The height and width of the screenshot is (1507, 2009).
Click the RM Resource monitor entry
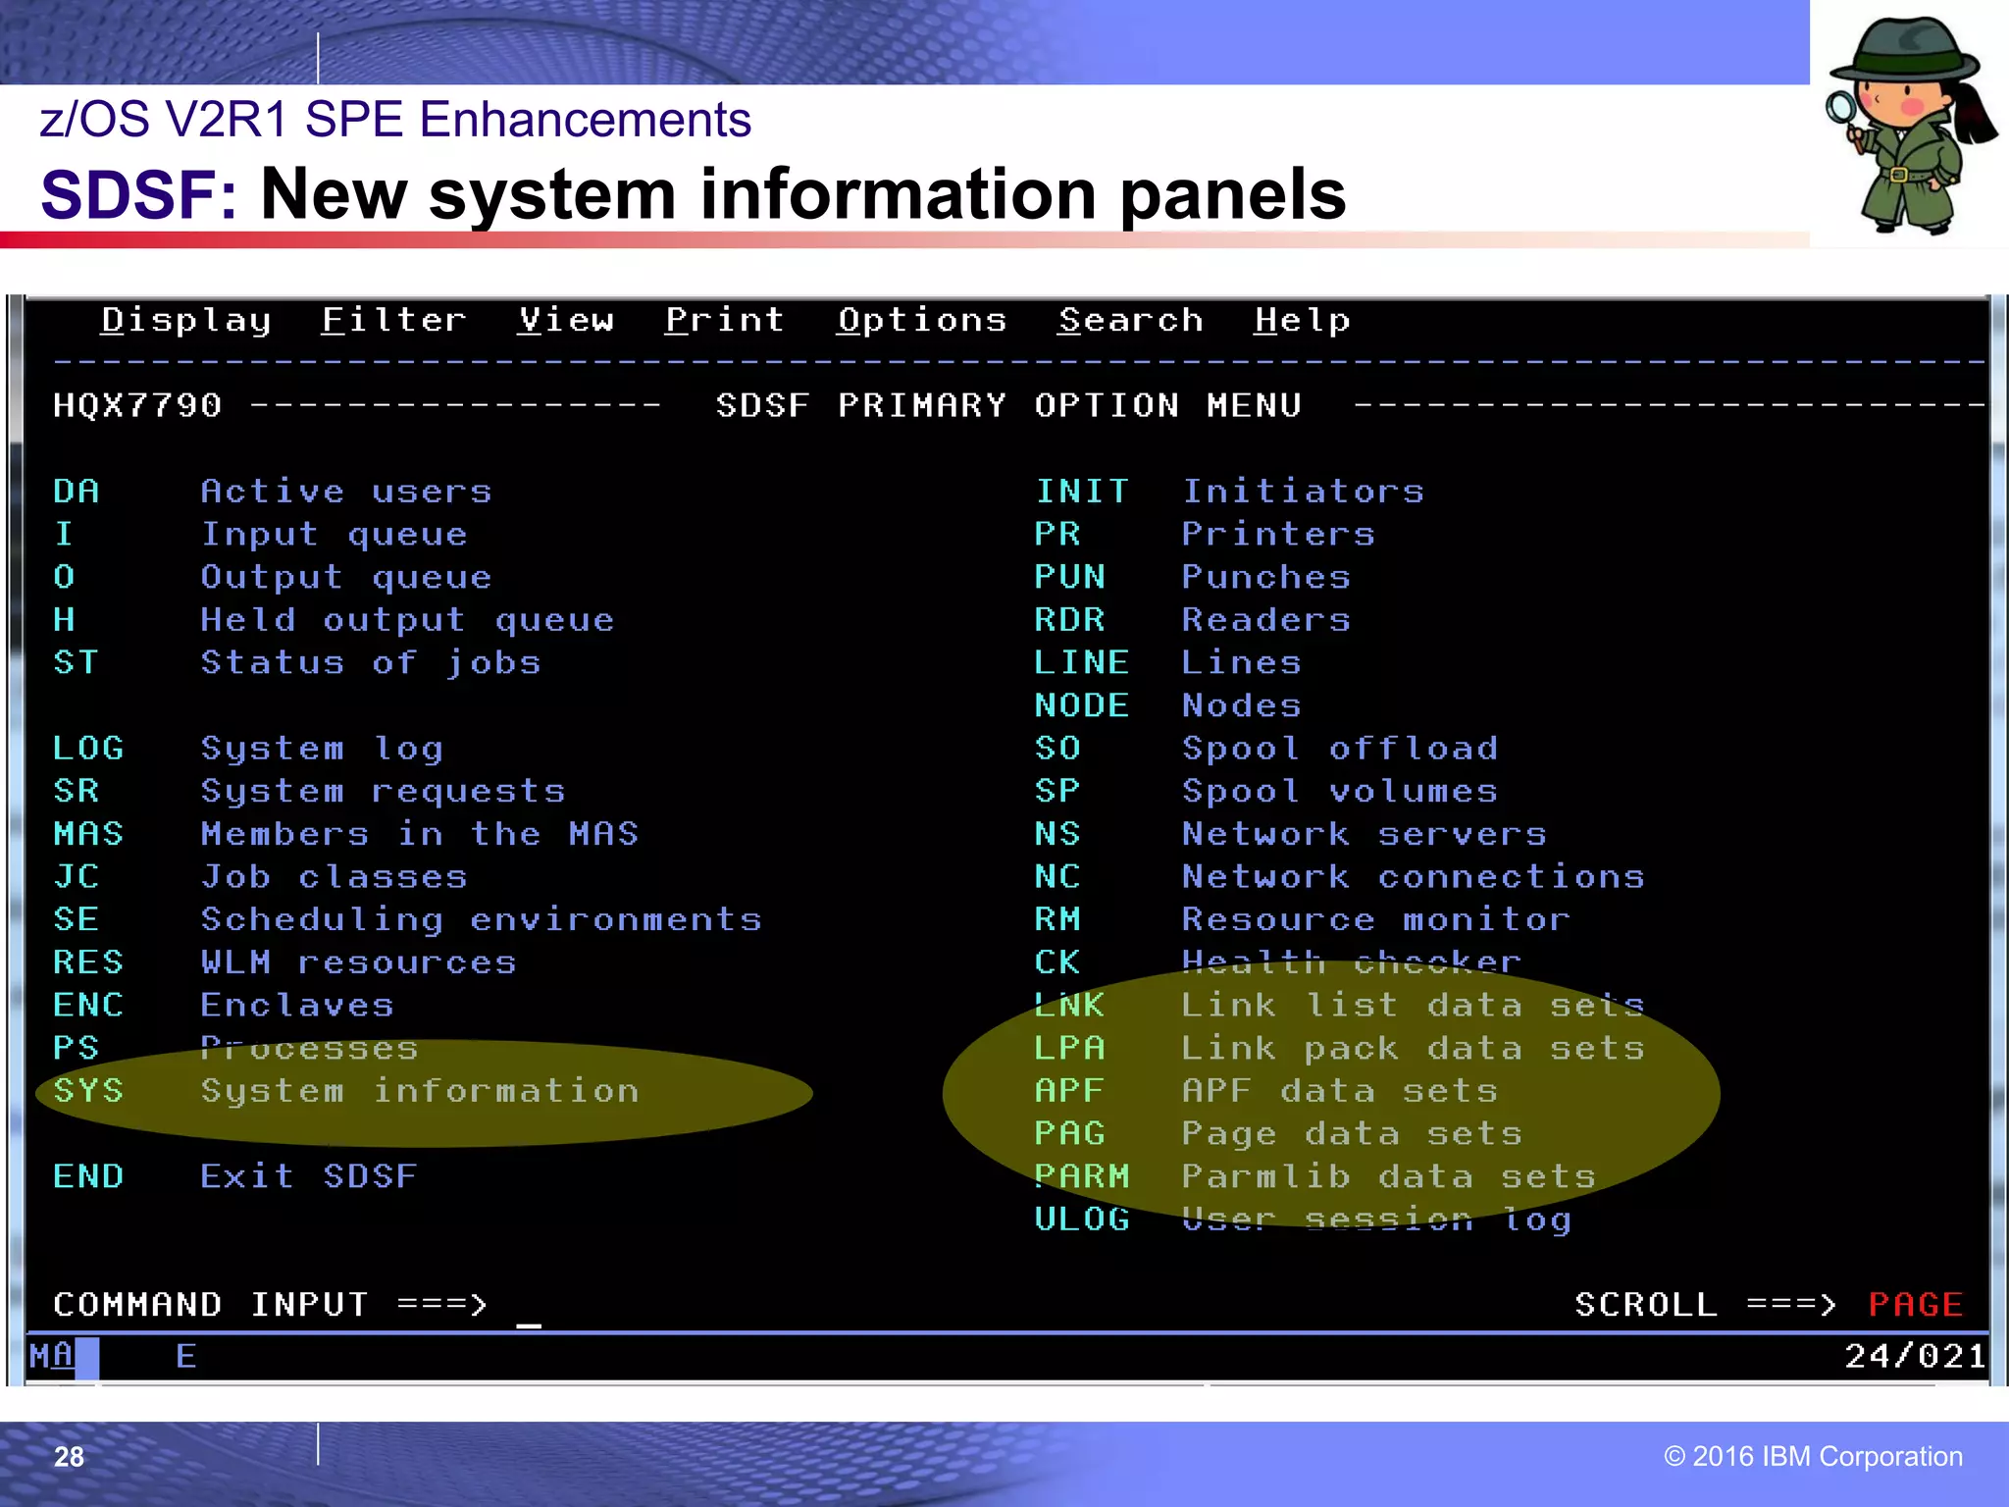(1303, 920)
